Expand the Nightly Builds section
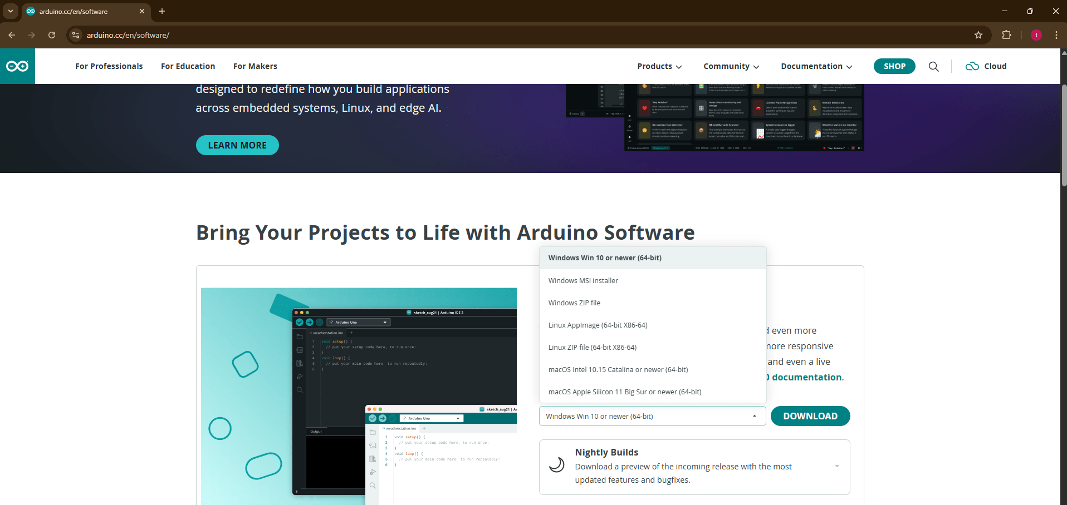The image size is (1067, 505). [836, 466]
